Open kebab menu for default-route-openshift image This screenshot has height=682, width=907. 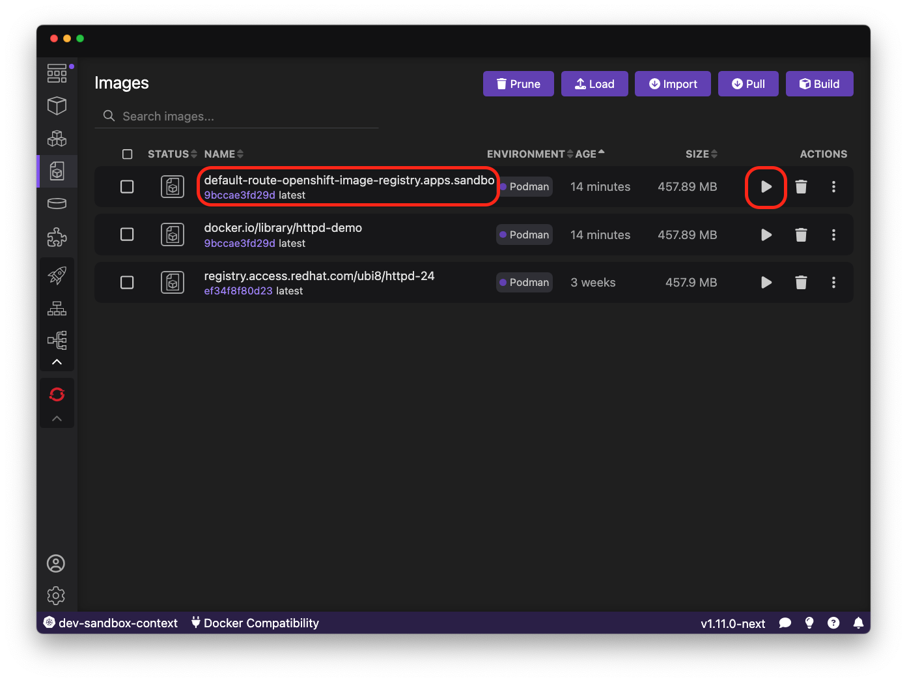pyautogui.click(x=833, y=187)
